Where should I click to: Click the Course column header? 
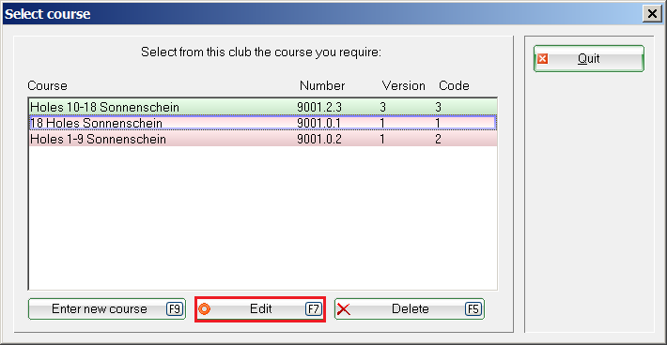[x=47, y=85]
